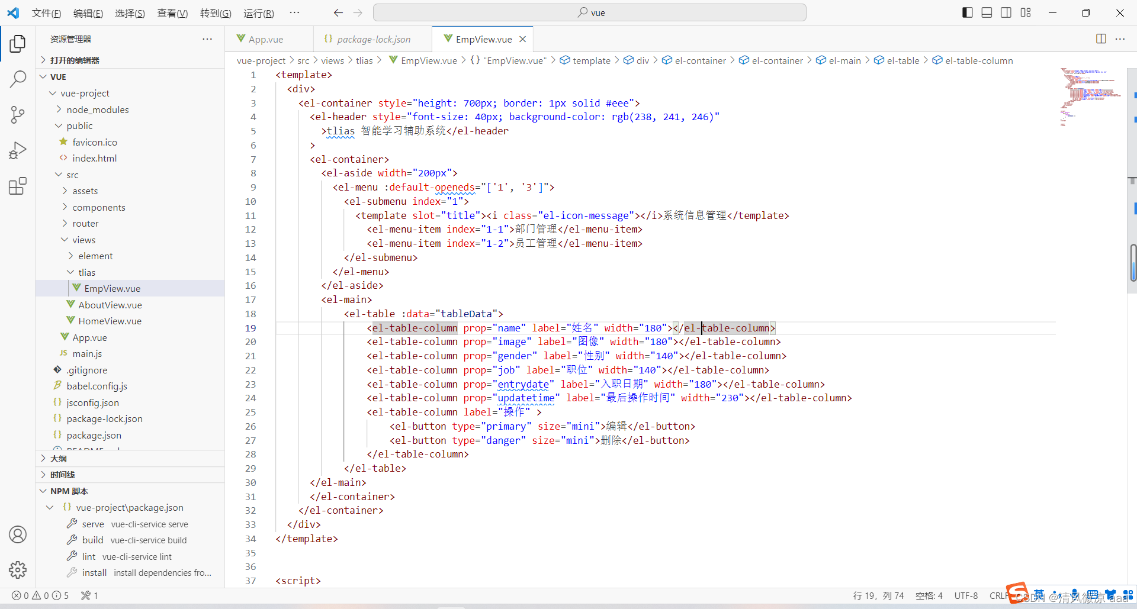1137x609 pixels.
Task: Click the 空格: 4 indentation status item
Action: pyautogui.click(x=929, y=595)
